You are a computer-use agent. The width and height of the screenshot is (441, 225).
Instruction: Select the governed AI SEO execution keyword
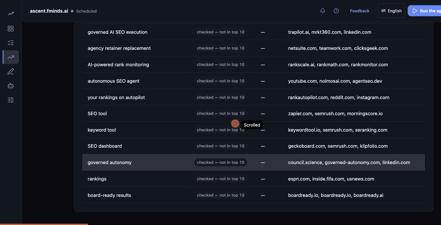coord(118,32)
